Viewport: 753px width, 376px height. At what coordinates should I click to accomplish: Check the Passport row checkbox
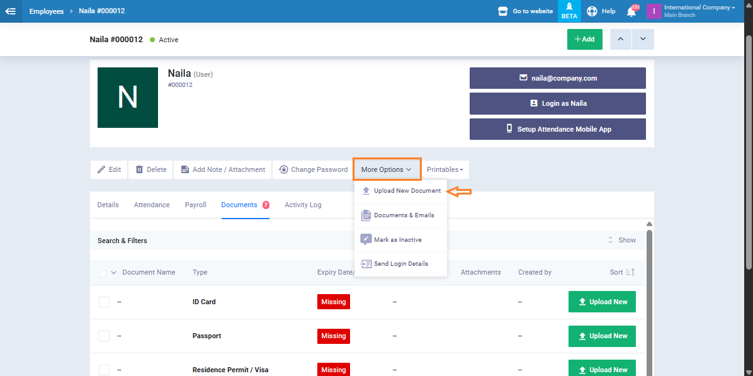click(x=104, y=336)
